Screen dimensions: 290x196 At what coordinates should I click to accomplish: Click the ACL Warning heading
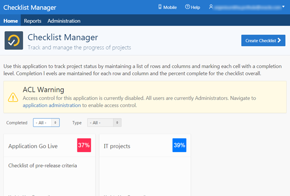(x=43, y=90)
